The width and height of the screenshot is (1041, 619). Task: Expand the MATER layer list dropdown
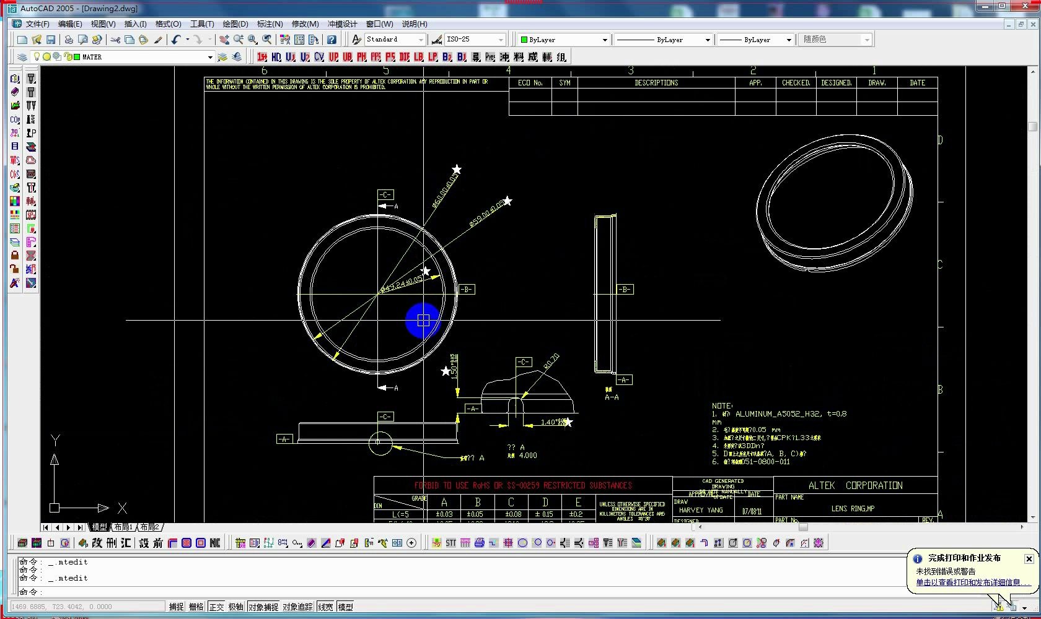click(x=210, y=57)
